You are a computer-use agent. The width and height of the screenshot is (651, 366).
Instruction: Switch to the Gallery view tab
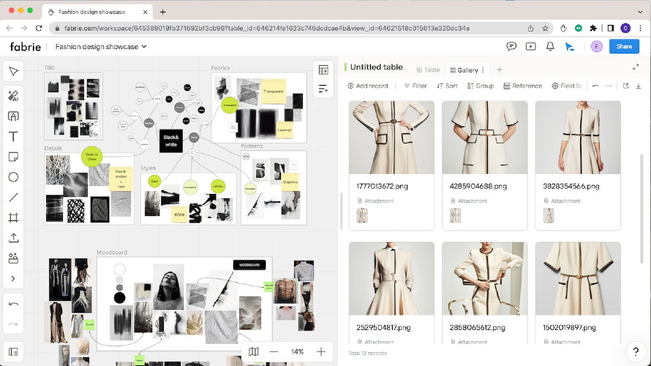click(x=464, y=70)
